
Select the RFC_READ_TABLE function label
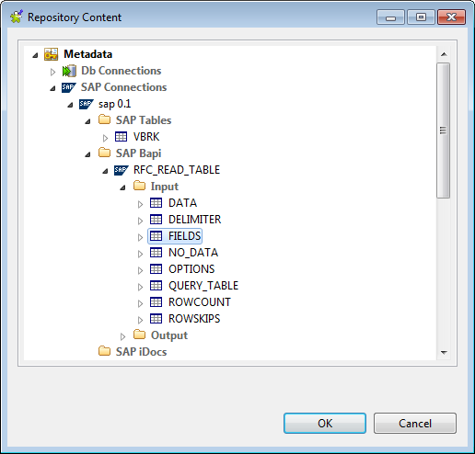177,170
